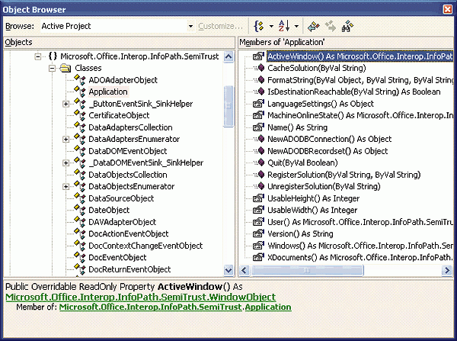Click the CacheSolution method icon
The image size is (457, 341).
pos(259,68)
